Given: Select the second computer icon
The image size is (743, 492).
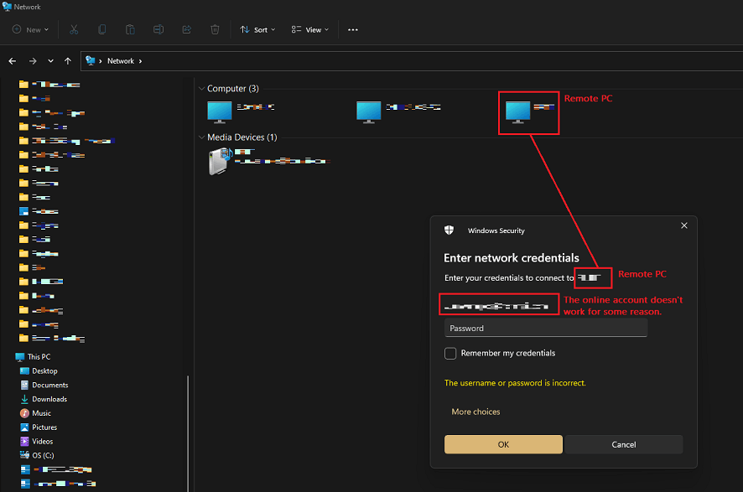Looking at the screenshot, I should point(369,112).
